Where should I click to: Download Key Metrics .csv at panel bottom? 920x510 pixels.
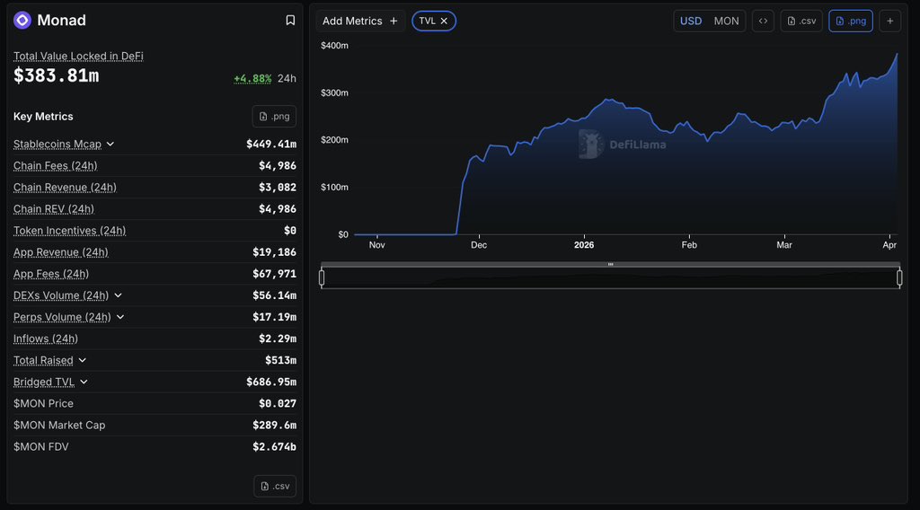[x=275, y=486]
